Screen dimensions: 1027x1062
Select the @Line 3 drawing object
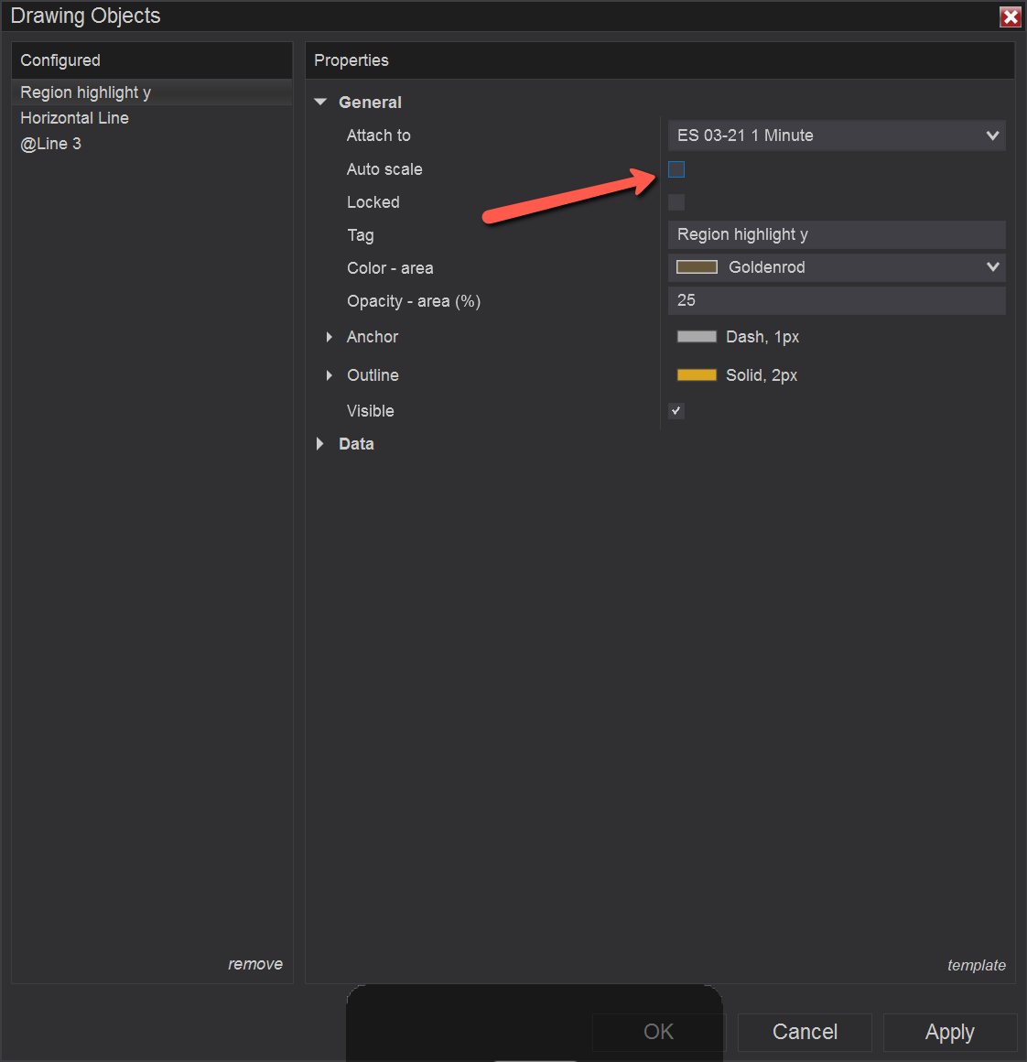[51, 144]
